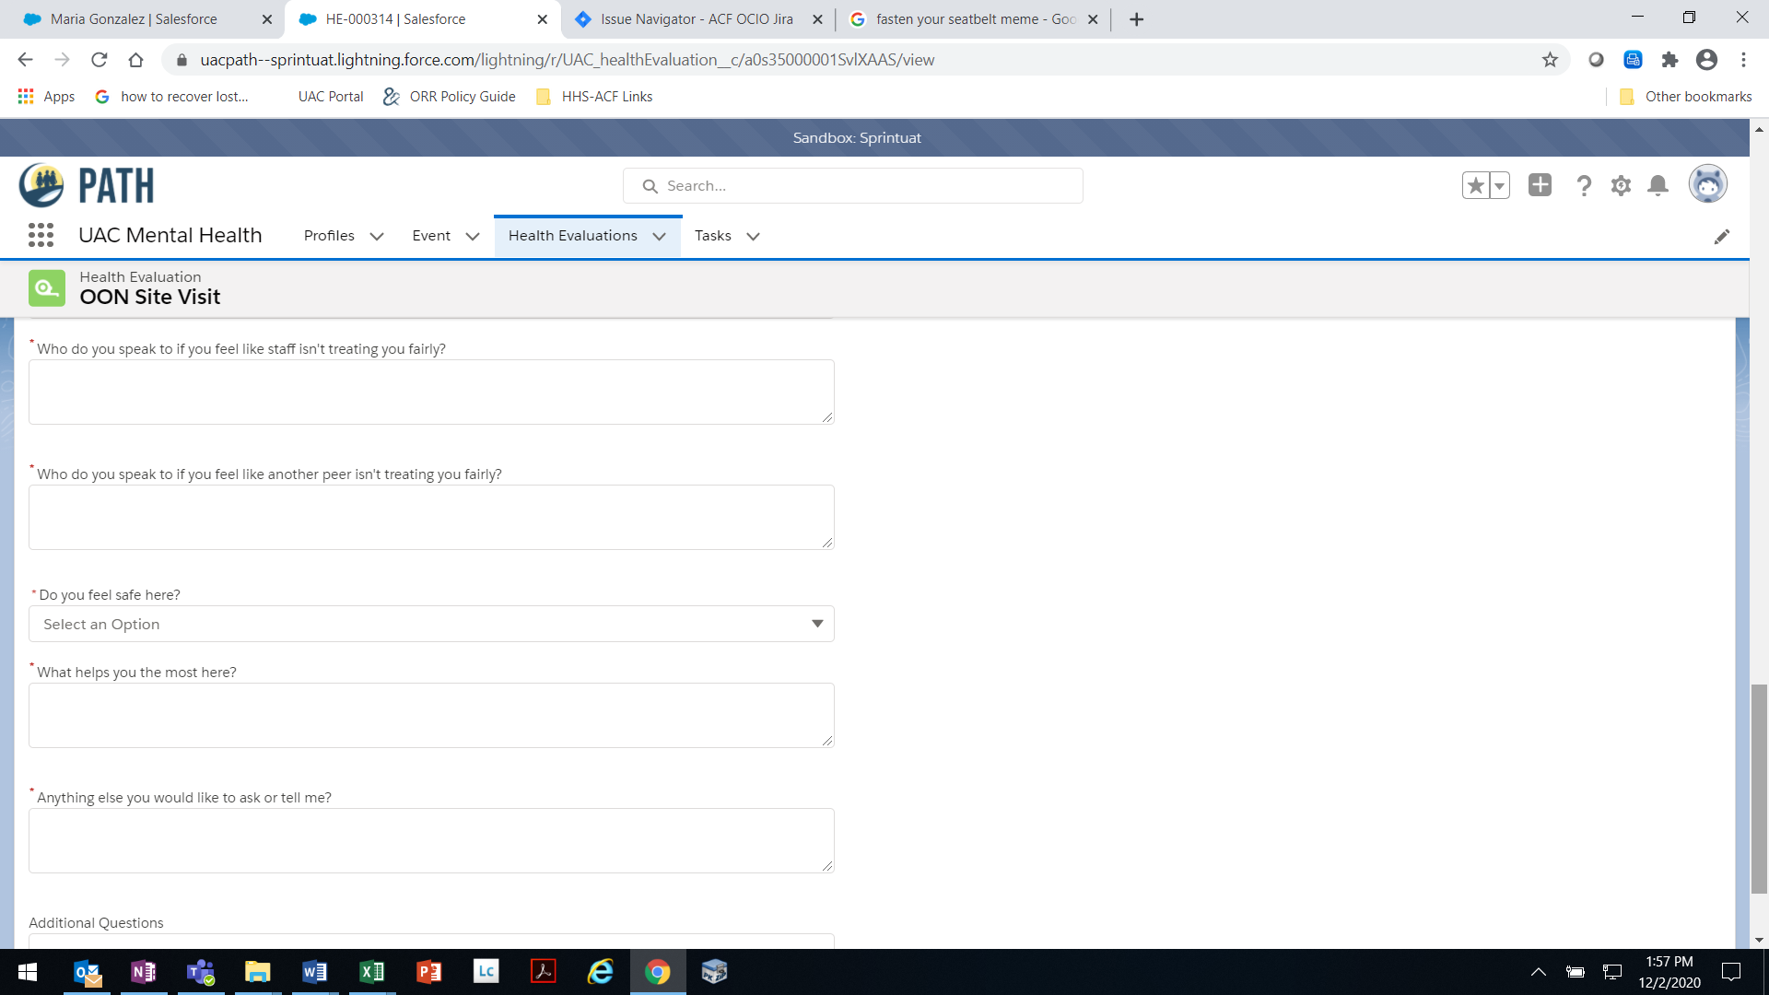Click the pencil to edit navigation
The width and height of the screenshot is (1769, 995).
[x=1721, y=237]
